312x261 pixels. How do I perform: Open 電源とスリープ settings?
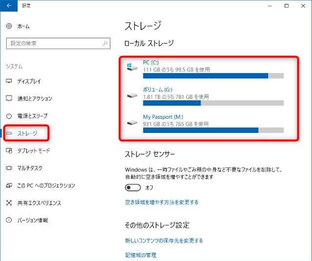(x=33, y=116)
